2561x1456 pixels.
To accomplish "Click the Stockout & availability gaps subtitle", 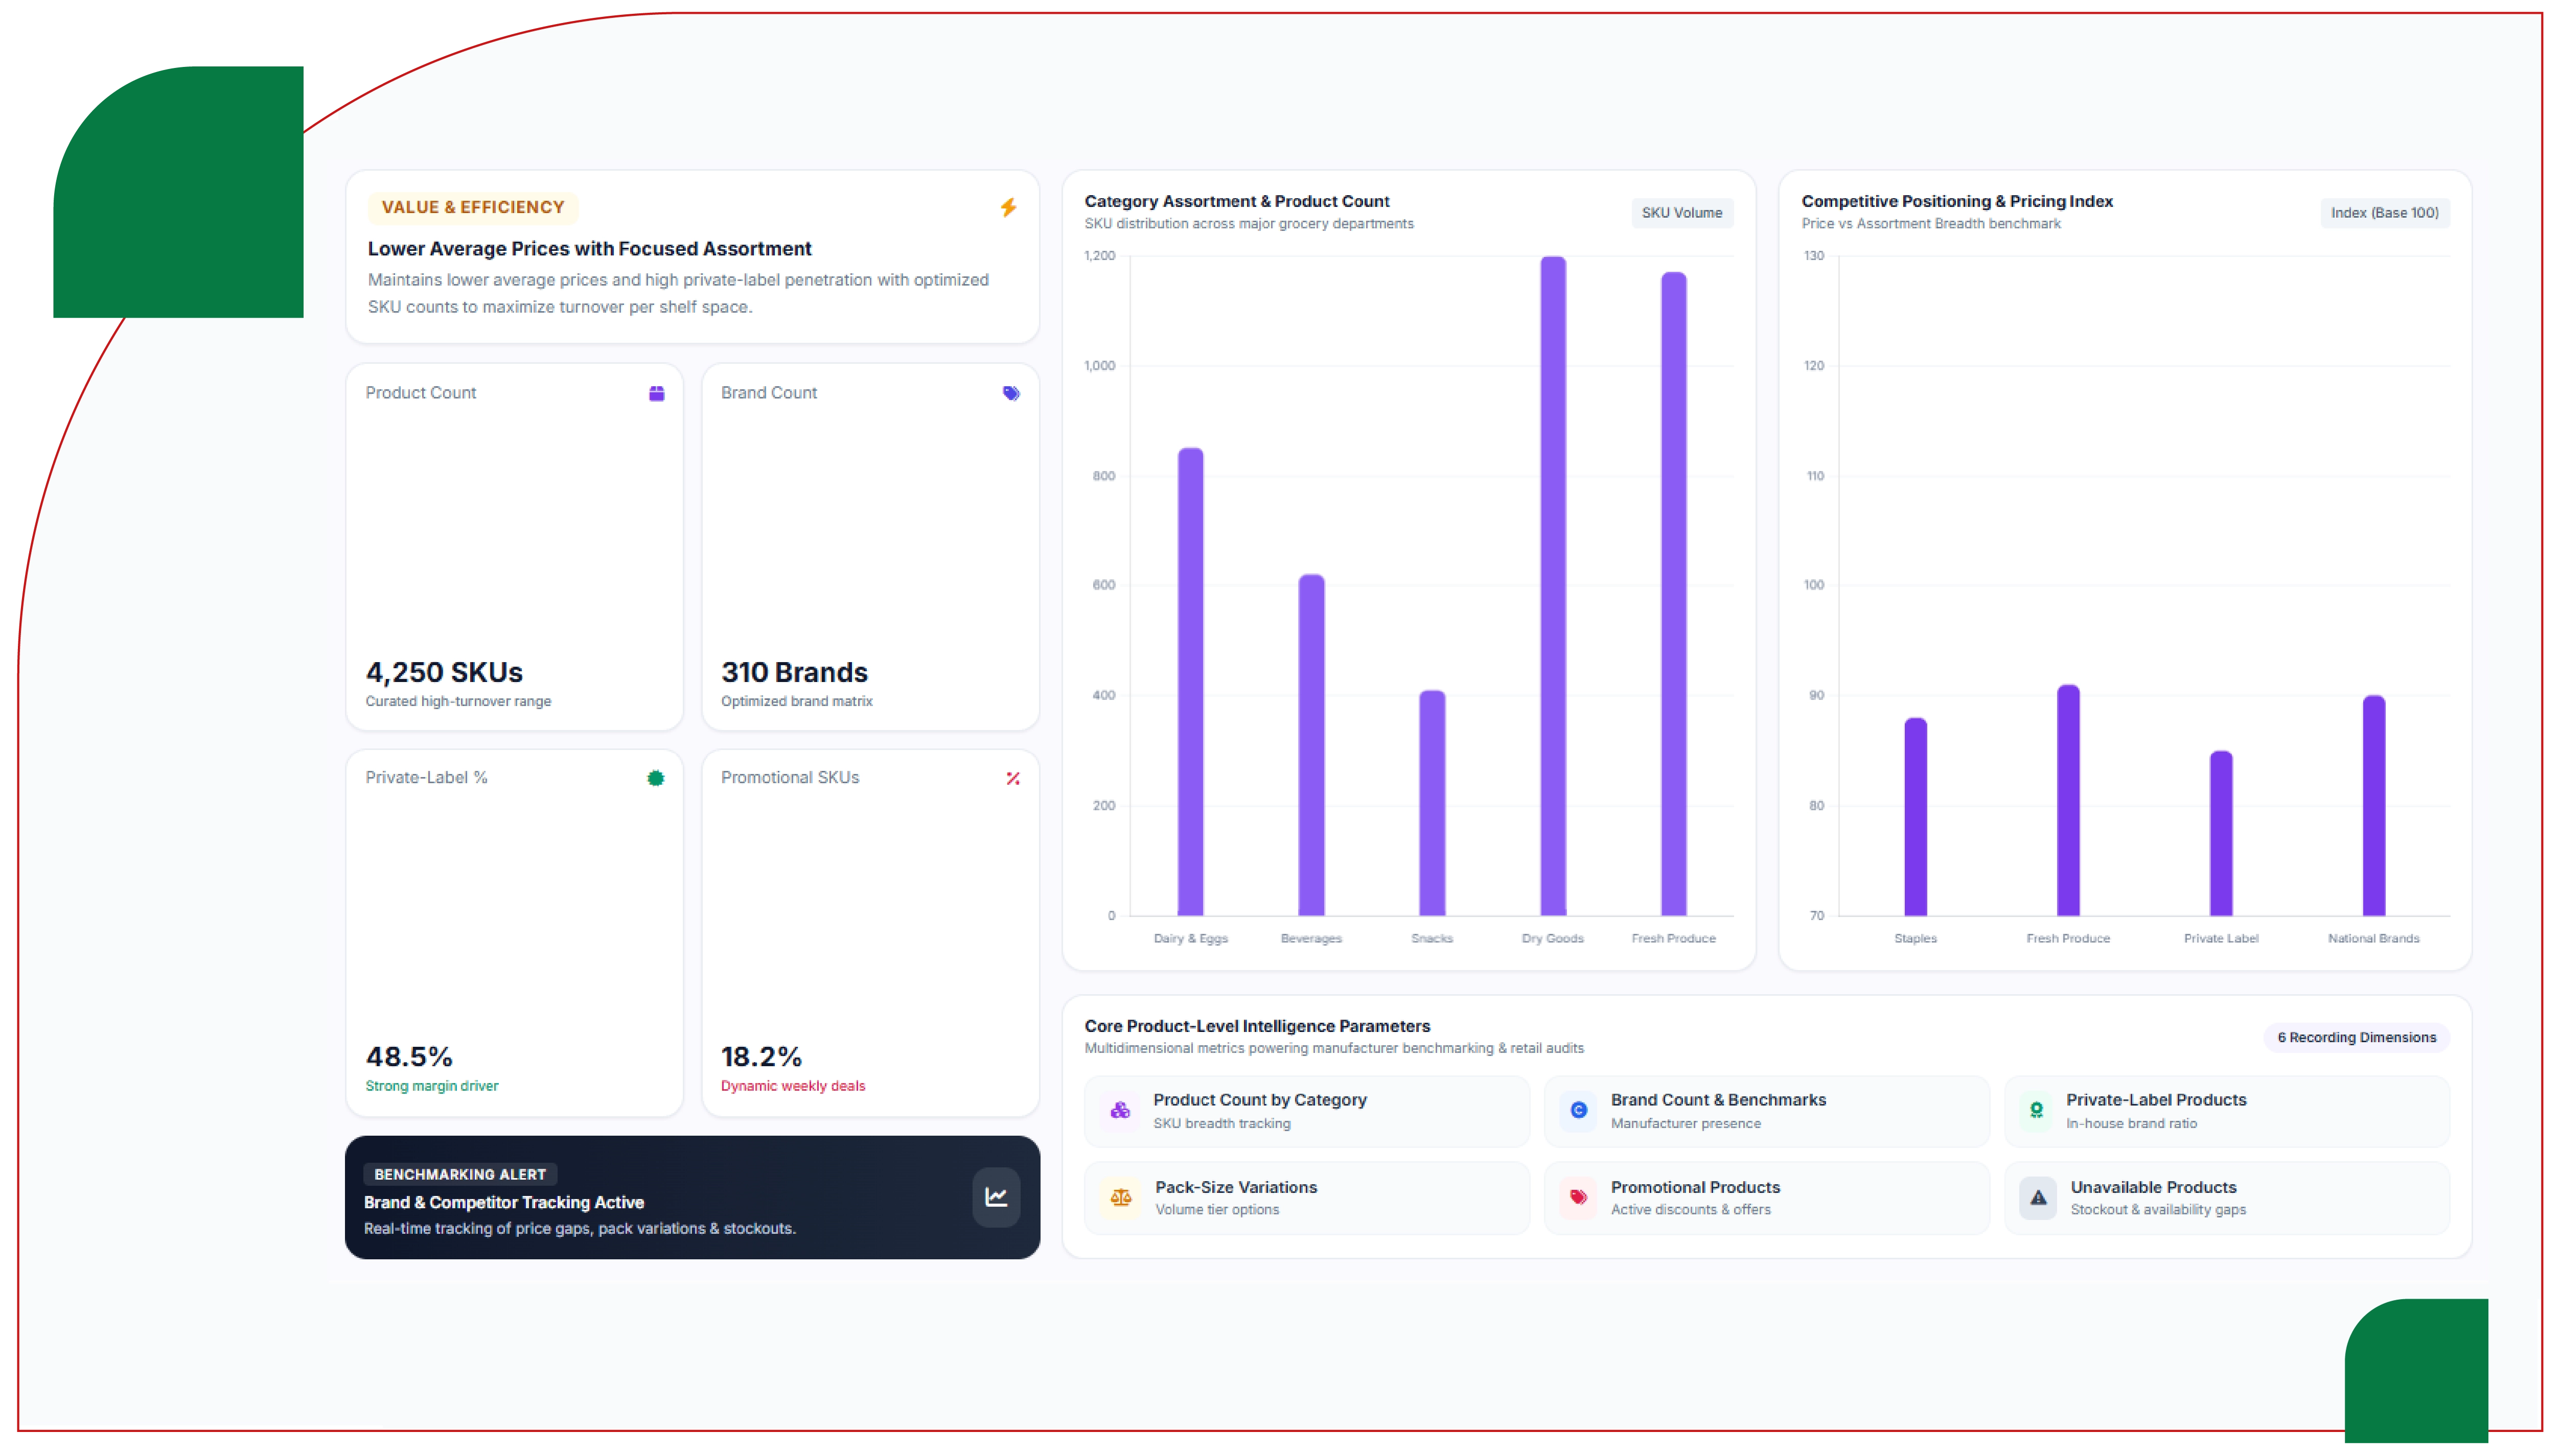I will (x=2158, y=1210).
